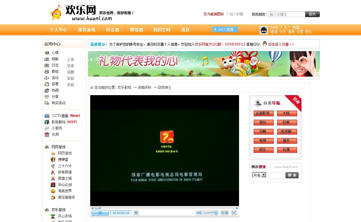Open the 开心农场 game
Screen dimensions: 361x222
click(65, 216)
